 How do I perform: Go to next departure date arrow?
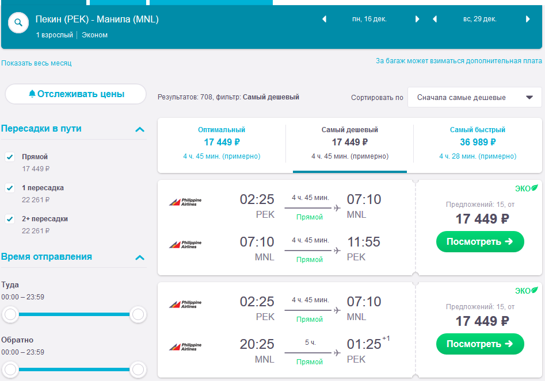(417, 19)
